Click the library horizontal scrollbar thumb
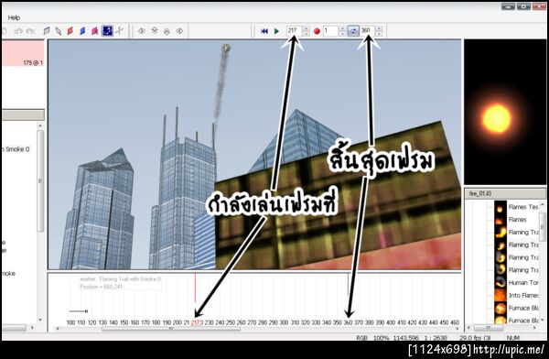The width and height of the screenshot is (549, 359). (x=489, y=328)
